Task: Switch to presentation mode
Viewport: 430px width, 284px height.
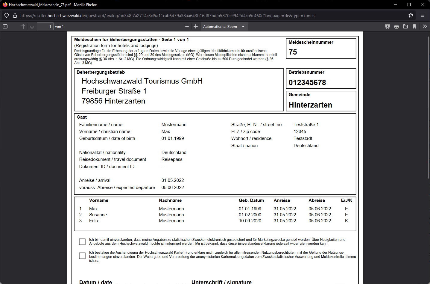Action: (388, 26)
